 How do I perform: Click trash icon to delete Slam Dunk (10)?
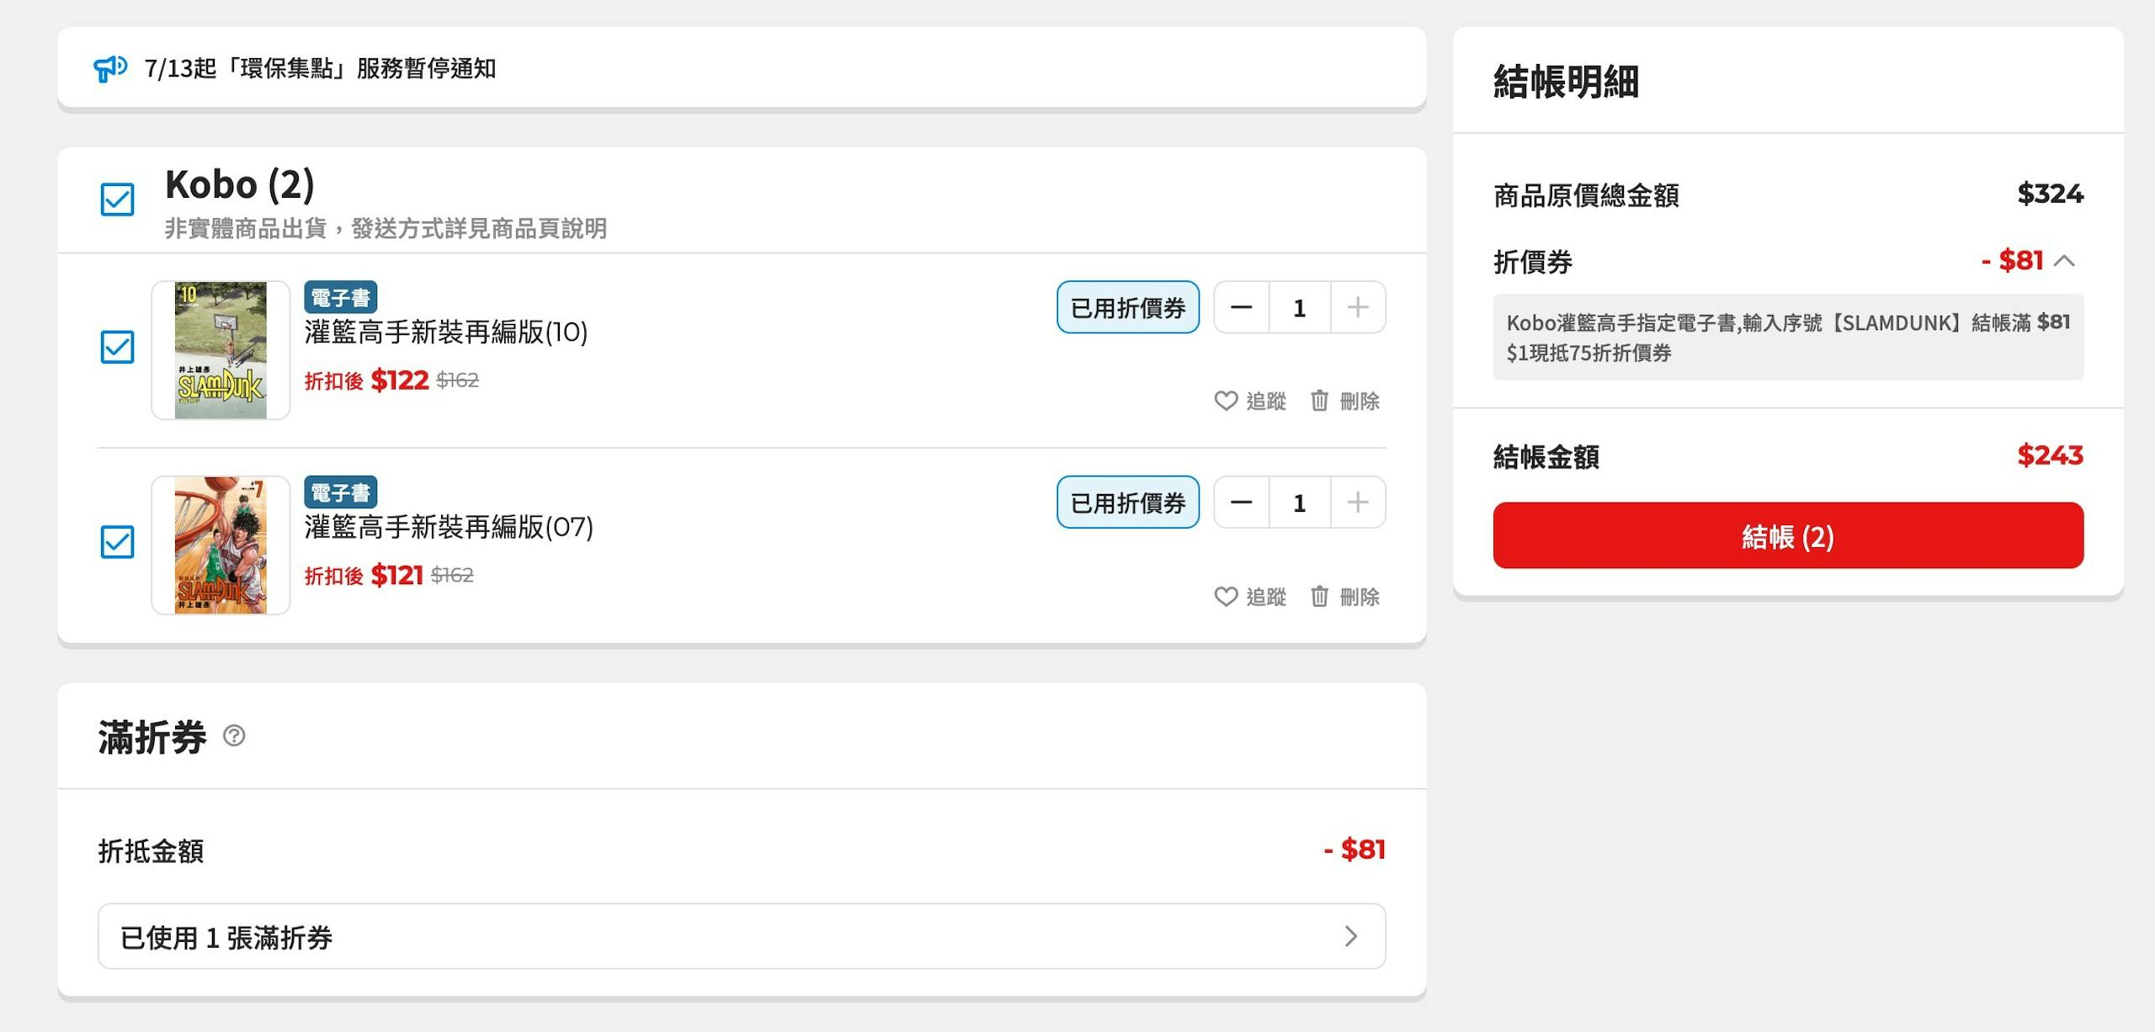(x=1319, y=401)
